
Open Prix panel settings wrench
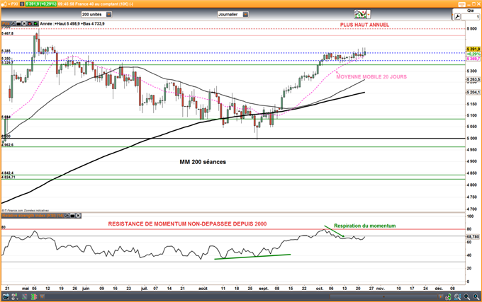pos(13,23)
